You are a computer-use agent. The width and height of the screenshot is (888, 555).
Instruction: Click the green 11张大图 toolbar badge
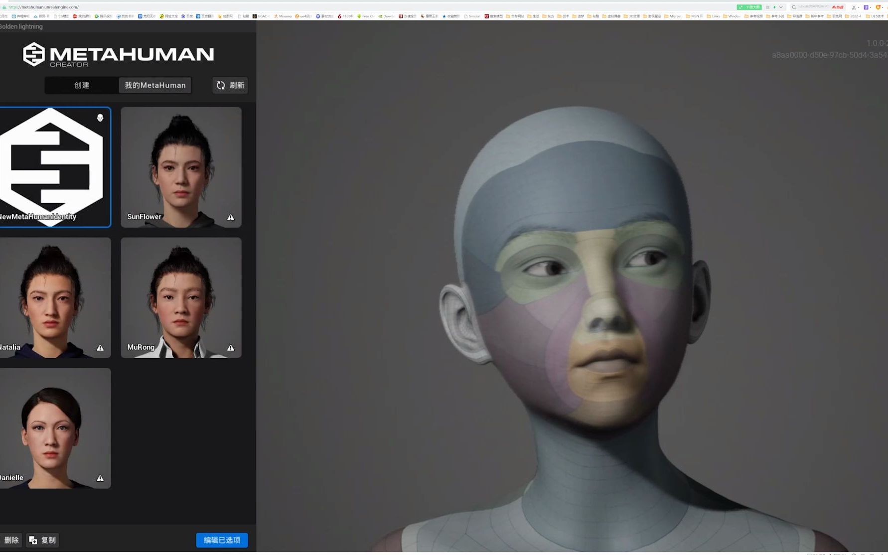[749, 7]
